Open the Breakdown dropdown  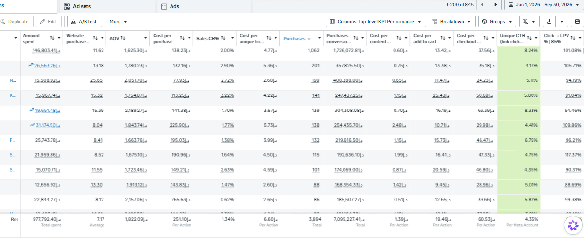coord(453,22)
